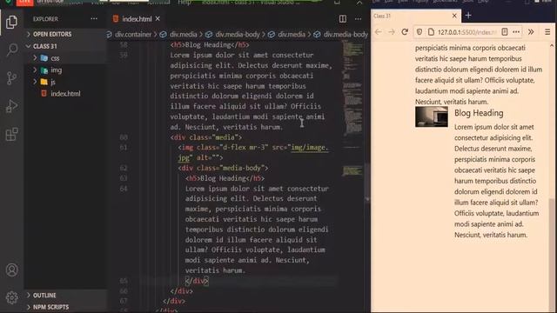
Task: Click the blog thumbnail image in browser
Action: point(432,117)
